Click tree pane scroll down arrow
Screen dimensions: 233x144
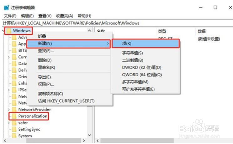tap(89, 135)
